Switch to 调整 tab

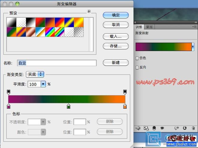click(x=139, y=27)
